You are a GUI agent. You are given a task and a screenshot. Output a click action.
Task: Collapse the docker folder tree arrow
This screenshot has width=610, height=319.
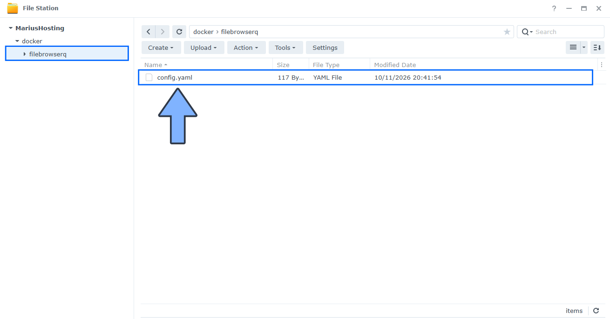[17, 41]
